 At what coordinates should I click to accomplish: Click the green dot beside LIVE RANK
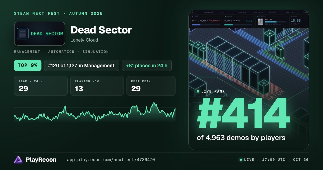point(198,91)
